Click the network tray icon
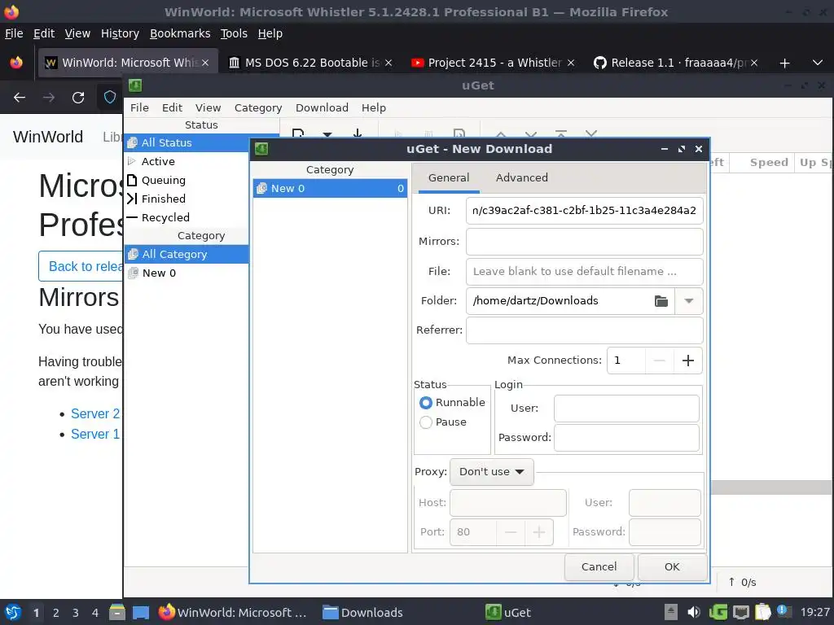The height and width of the screenshot is (625, 834). point(741,612)
